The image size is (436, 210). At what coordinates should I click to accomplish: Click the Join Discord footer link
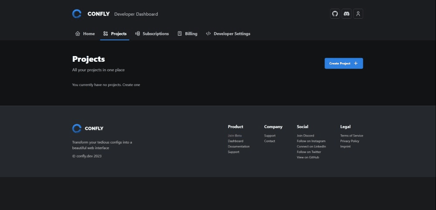pyautogui.click(x=305, y=136)
